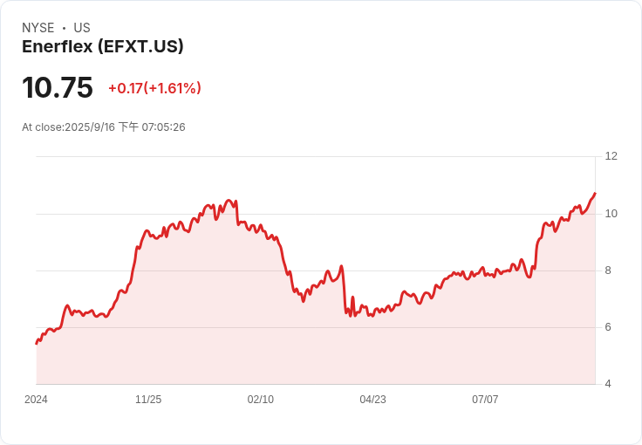Click the 10.75 current price
Screen dimensions: 642x445
click(58, 88)
